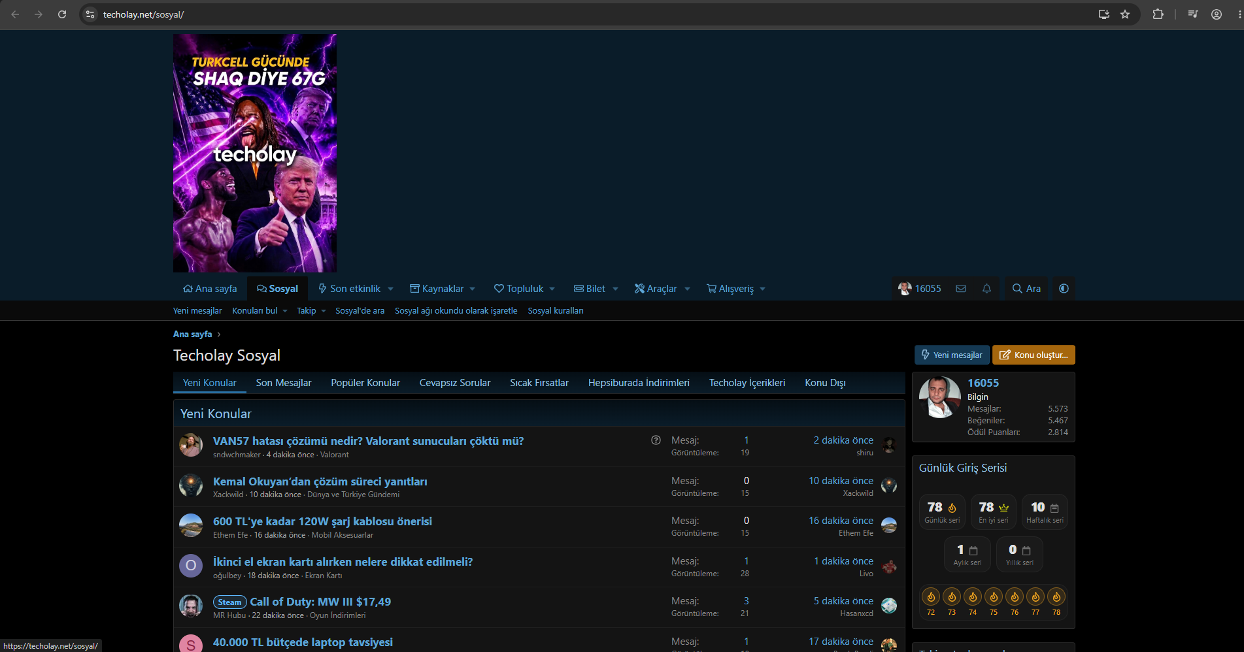Open the Valorant forum link under VAN57 thread

click(x=335, y=455)
